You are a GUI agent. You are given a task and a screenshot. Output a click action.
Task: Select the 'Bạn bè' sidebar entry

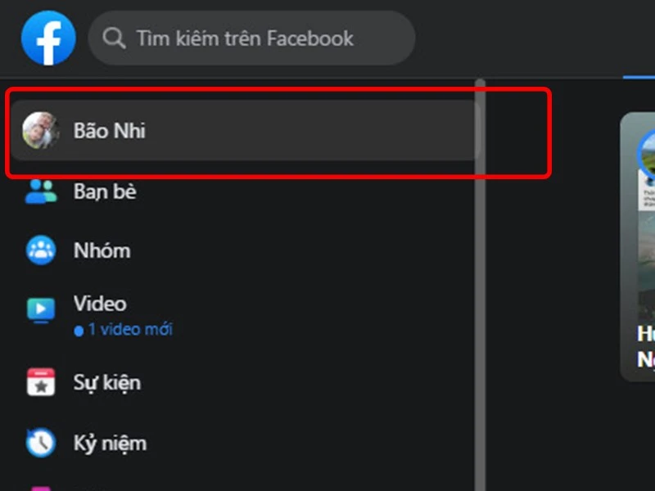(x=104, y=191)
